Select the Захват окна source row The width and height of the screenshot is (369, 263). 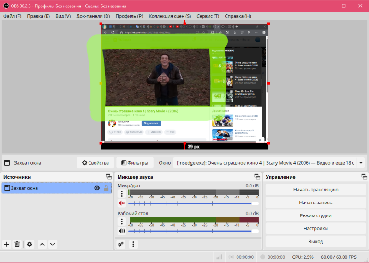tap(56, 188)
